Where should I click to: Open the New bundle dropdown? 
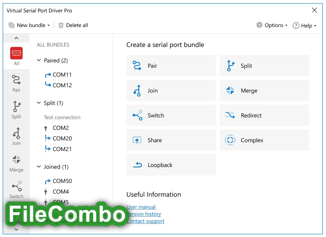pyautogui.click(x=29, y=25)
